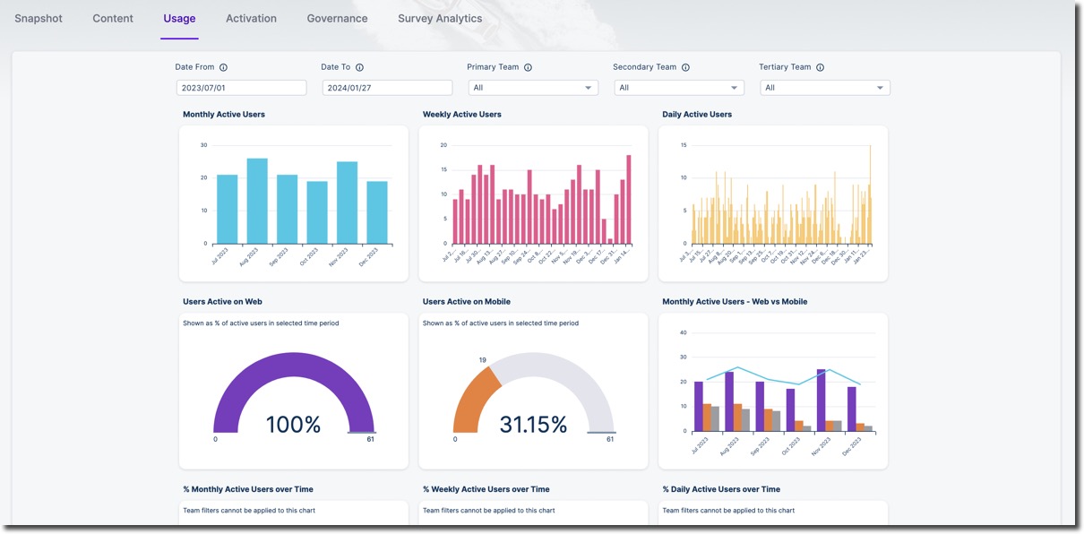Switch to the Snapshot tab
1084x534 pixels.
pos(38,18)
